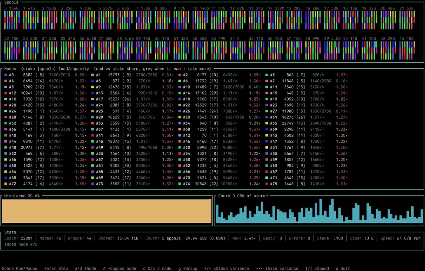Click the q Quit shortcut
Viewport: 425px width, 271px height.
(343, 269)
